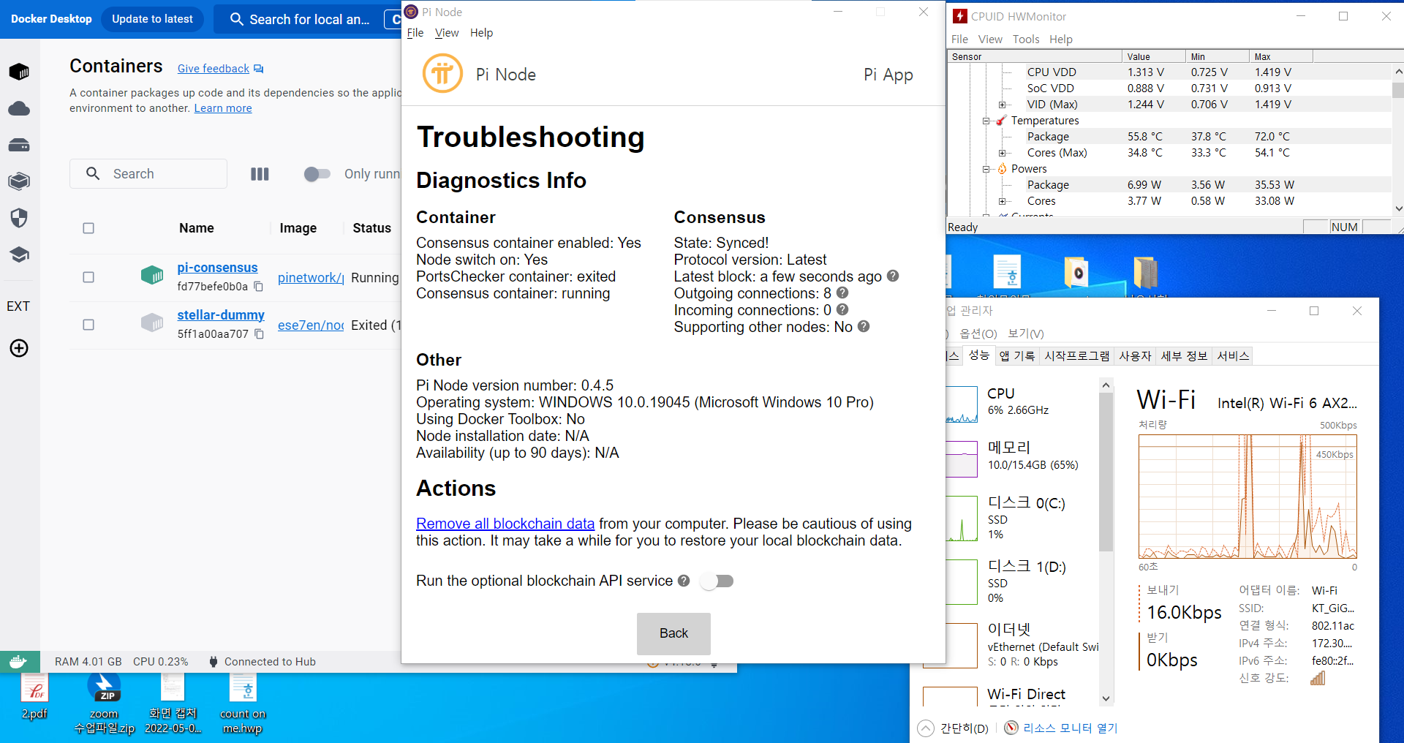The width and height of the screenshot is (1404, 743).
Task: Click the column layout icon in Docker
Action: coord(260,174)
